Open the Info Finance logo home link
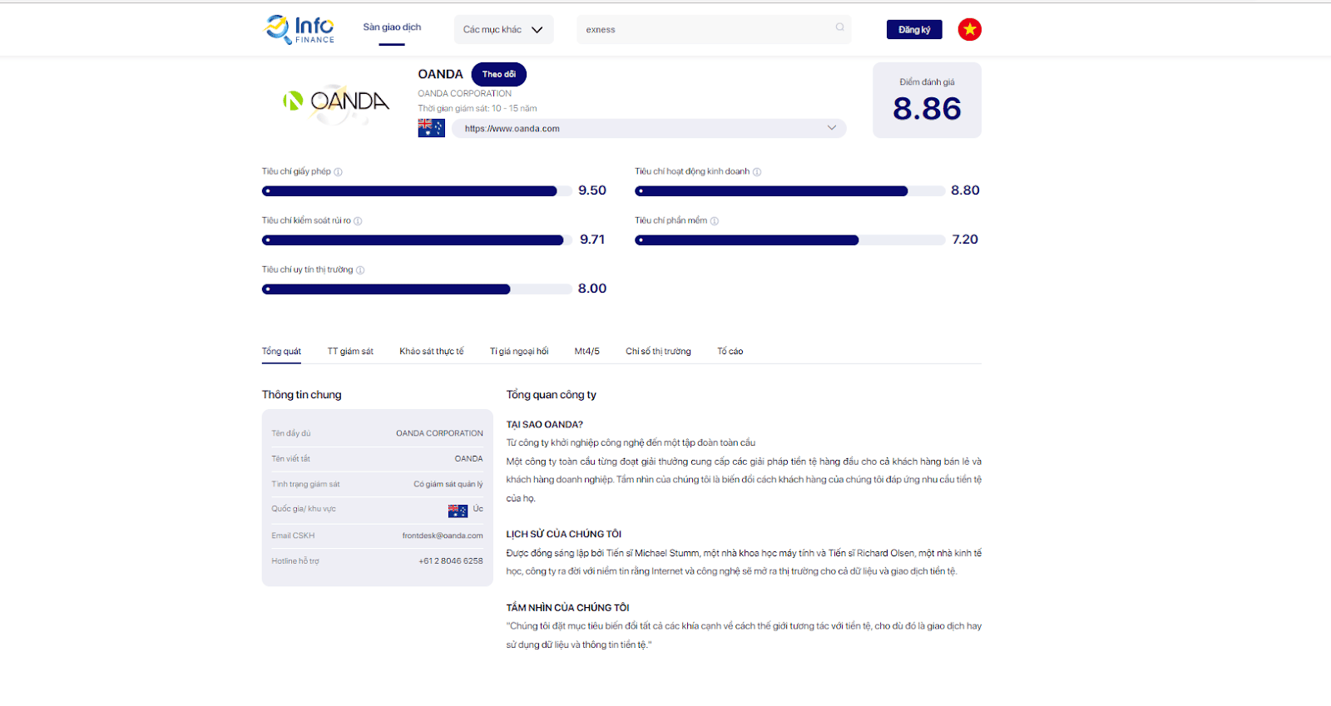Viewport: 1331px width, 706px height. click(x=299, y=29)
